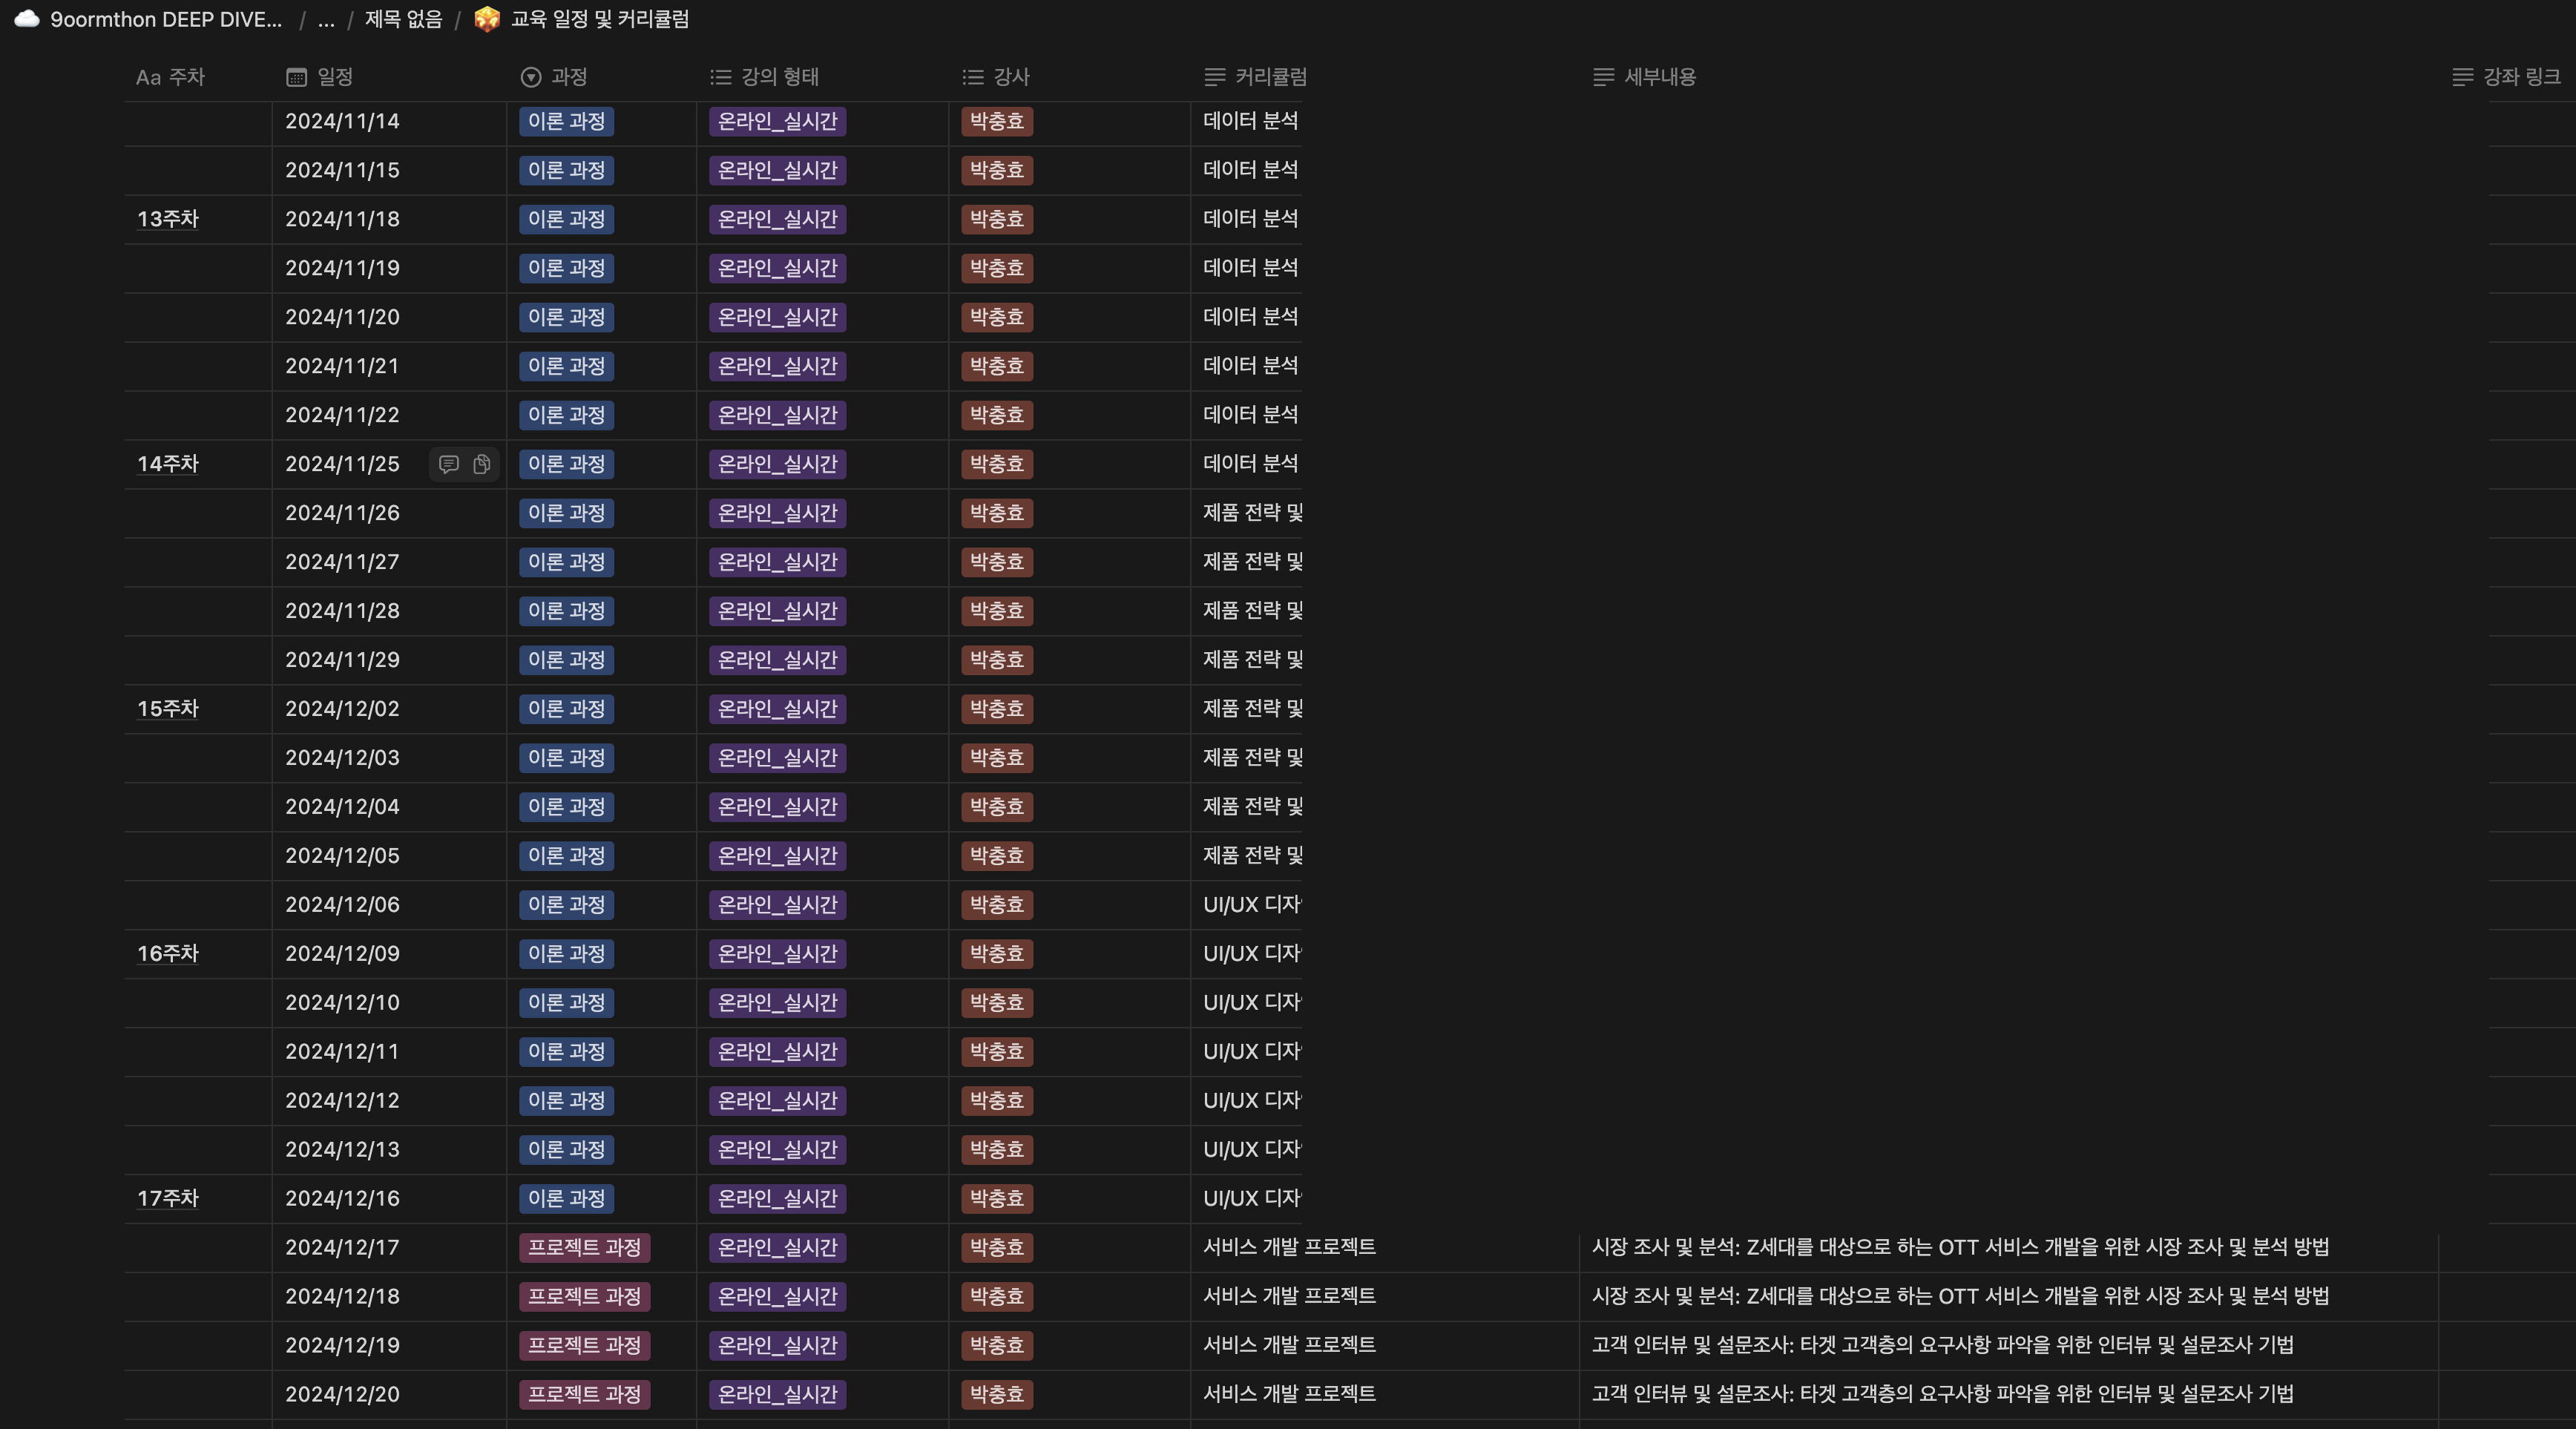Select the 2024/11/20 date cell
Image resolution: width=2576 pixels, height=1429 pixels.
[x=389, y=317]
